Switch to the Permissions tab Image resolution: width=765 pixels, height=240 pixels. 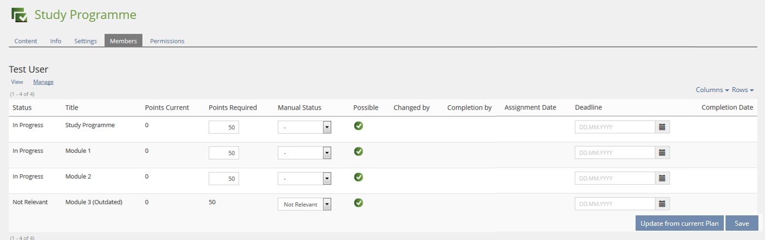pos(167,41)
